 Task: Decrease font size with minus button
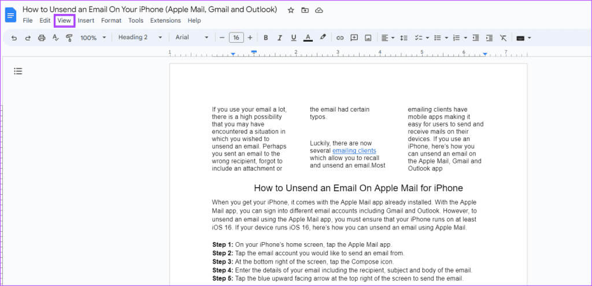[222, 38]
